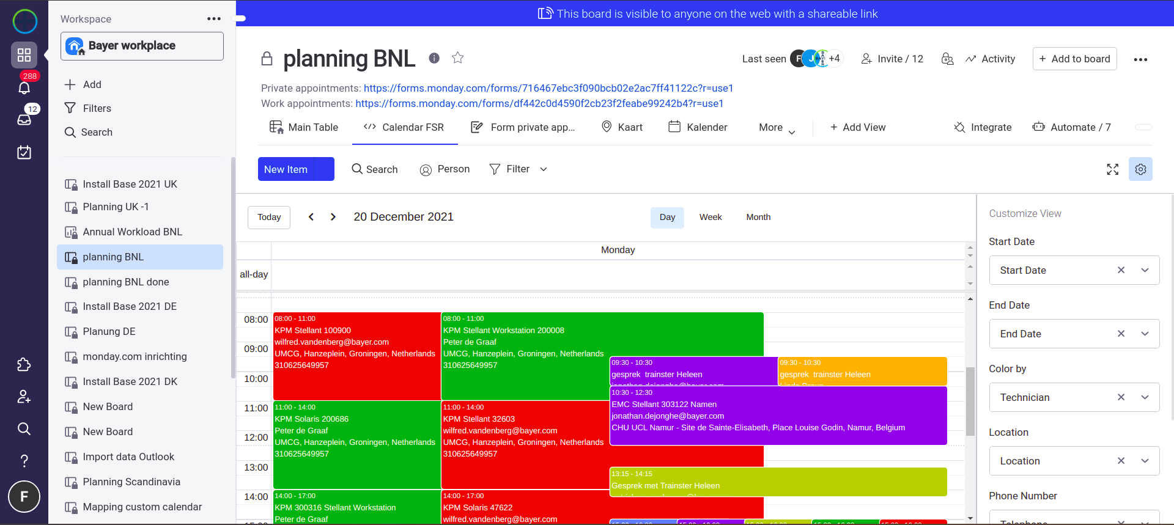Image resolution: width=1174 pixels, height=525 pixels.
Task: Clear the End Date selection
Action: pos(1121,334)
